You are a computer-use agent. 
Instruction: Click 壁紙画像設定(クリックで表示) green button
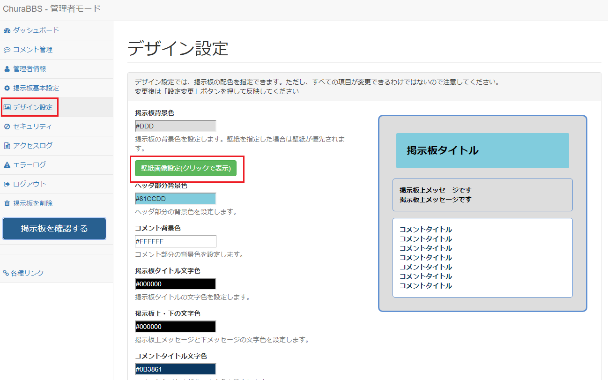185,168
